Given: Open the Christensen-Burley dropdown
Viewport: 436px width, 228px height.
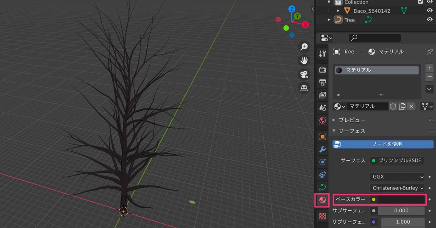Looking at the screenshot, I should click(x=397, y=188).
